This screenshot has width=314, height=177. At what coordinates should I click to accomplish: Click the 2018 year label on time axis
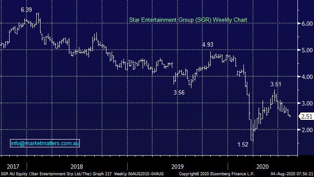[x=77, y=167]
